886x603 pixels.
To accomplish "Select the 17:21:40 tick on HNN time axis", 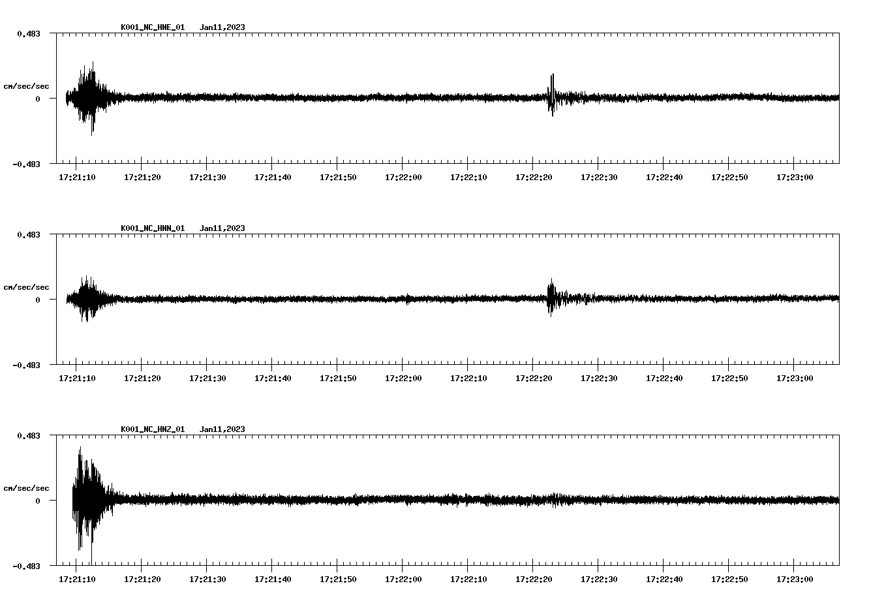I will click(x=273, y=377).
